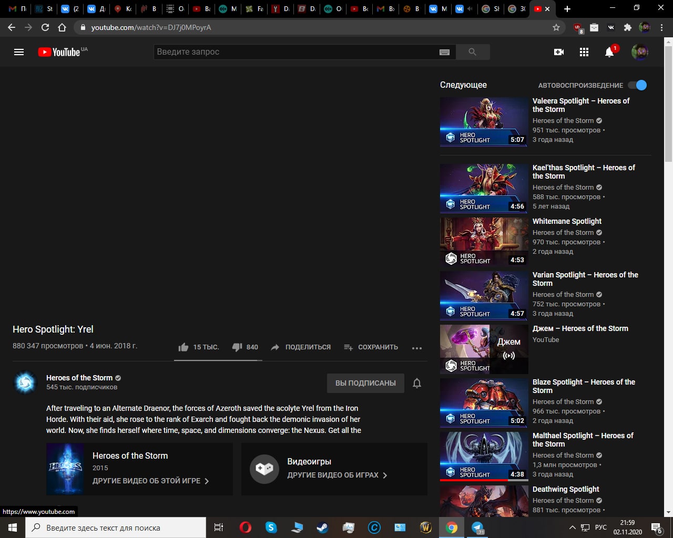673x538 pixels.
Task: Open the Джем mix playlist thumbnail
Action: [x=484, y=349]
